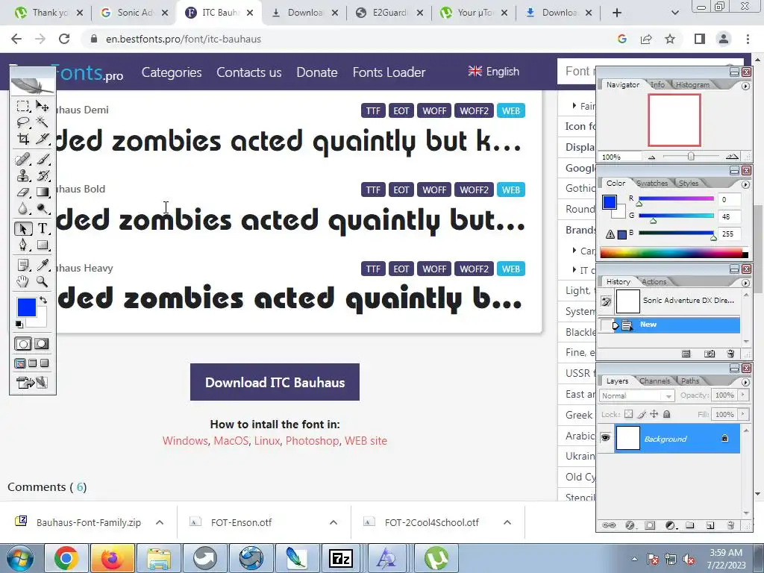The height and width of the screenshot is (573, 764).
Task: Hide the Background layer eye icon
Action: tap(606, 437)
